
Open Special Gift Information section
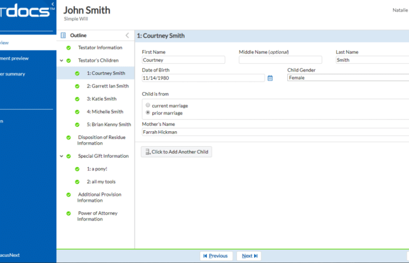pos(103,156)
